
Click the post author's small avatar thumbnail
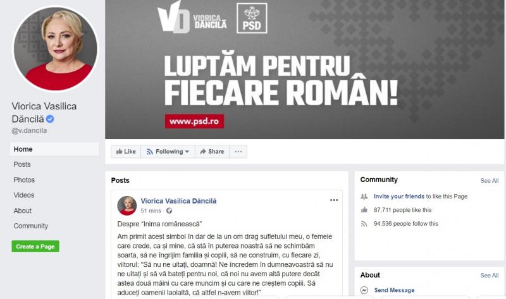point(127,205)
